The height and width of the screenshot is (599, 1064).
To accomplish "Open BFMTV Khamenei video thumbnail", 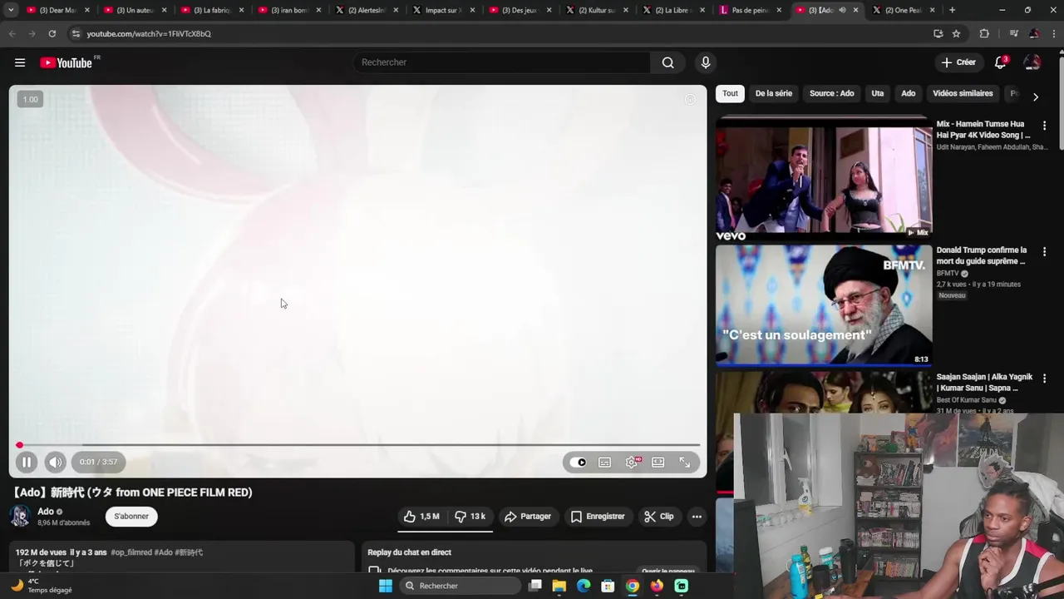I will click(x=824, y=305).
